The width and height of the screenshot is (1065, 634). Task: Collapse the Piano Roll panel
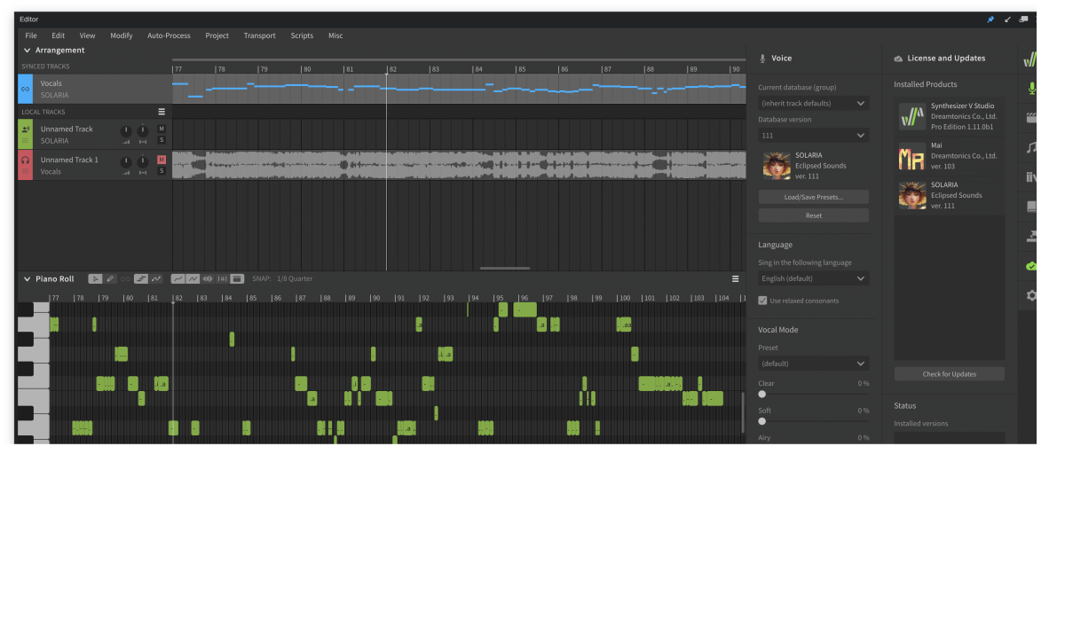pyautogui.click(x=27, y=278)
